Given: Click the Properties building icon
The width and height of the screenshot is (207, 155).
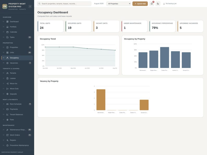Looking at the screenshot, I should 7,47.
